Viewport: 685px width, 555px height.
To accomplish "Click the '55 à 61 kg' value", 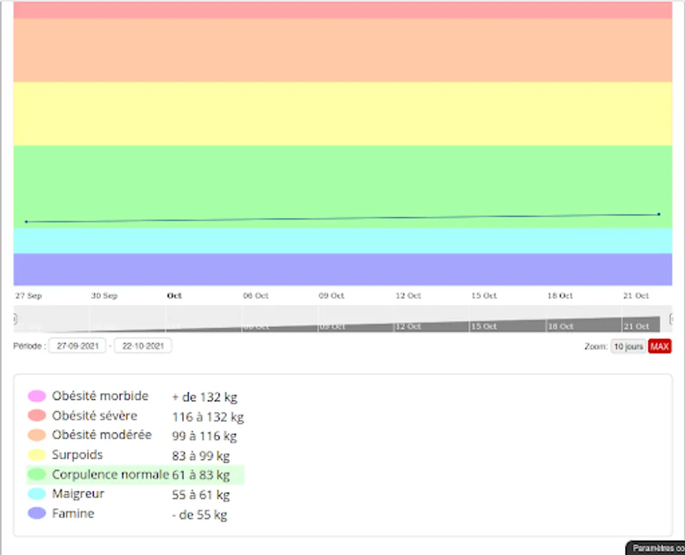I will pos(201,495).
